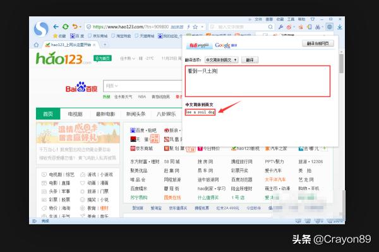The width and height of the screenshot is (379, 252).
Task: Open a new tab with plus button
Action: point(105,44)
